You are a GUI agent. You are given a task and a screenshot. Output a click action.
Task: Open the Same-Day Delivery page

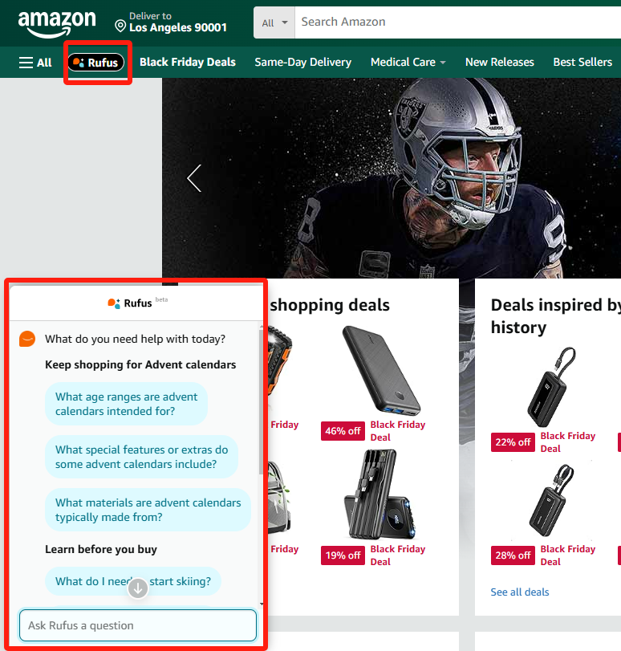pos(302,63)
